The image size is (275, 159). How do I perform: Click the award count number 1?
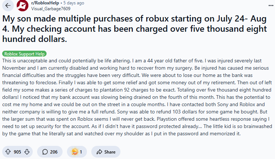(x=81, y=151)
